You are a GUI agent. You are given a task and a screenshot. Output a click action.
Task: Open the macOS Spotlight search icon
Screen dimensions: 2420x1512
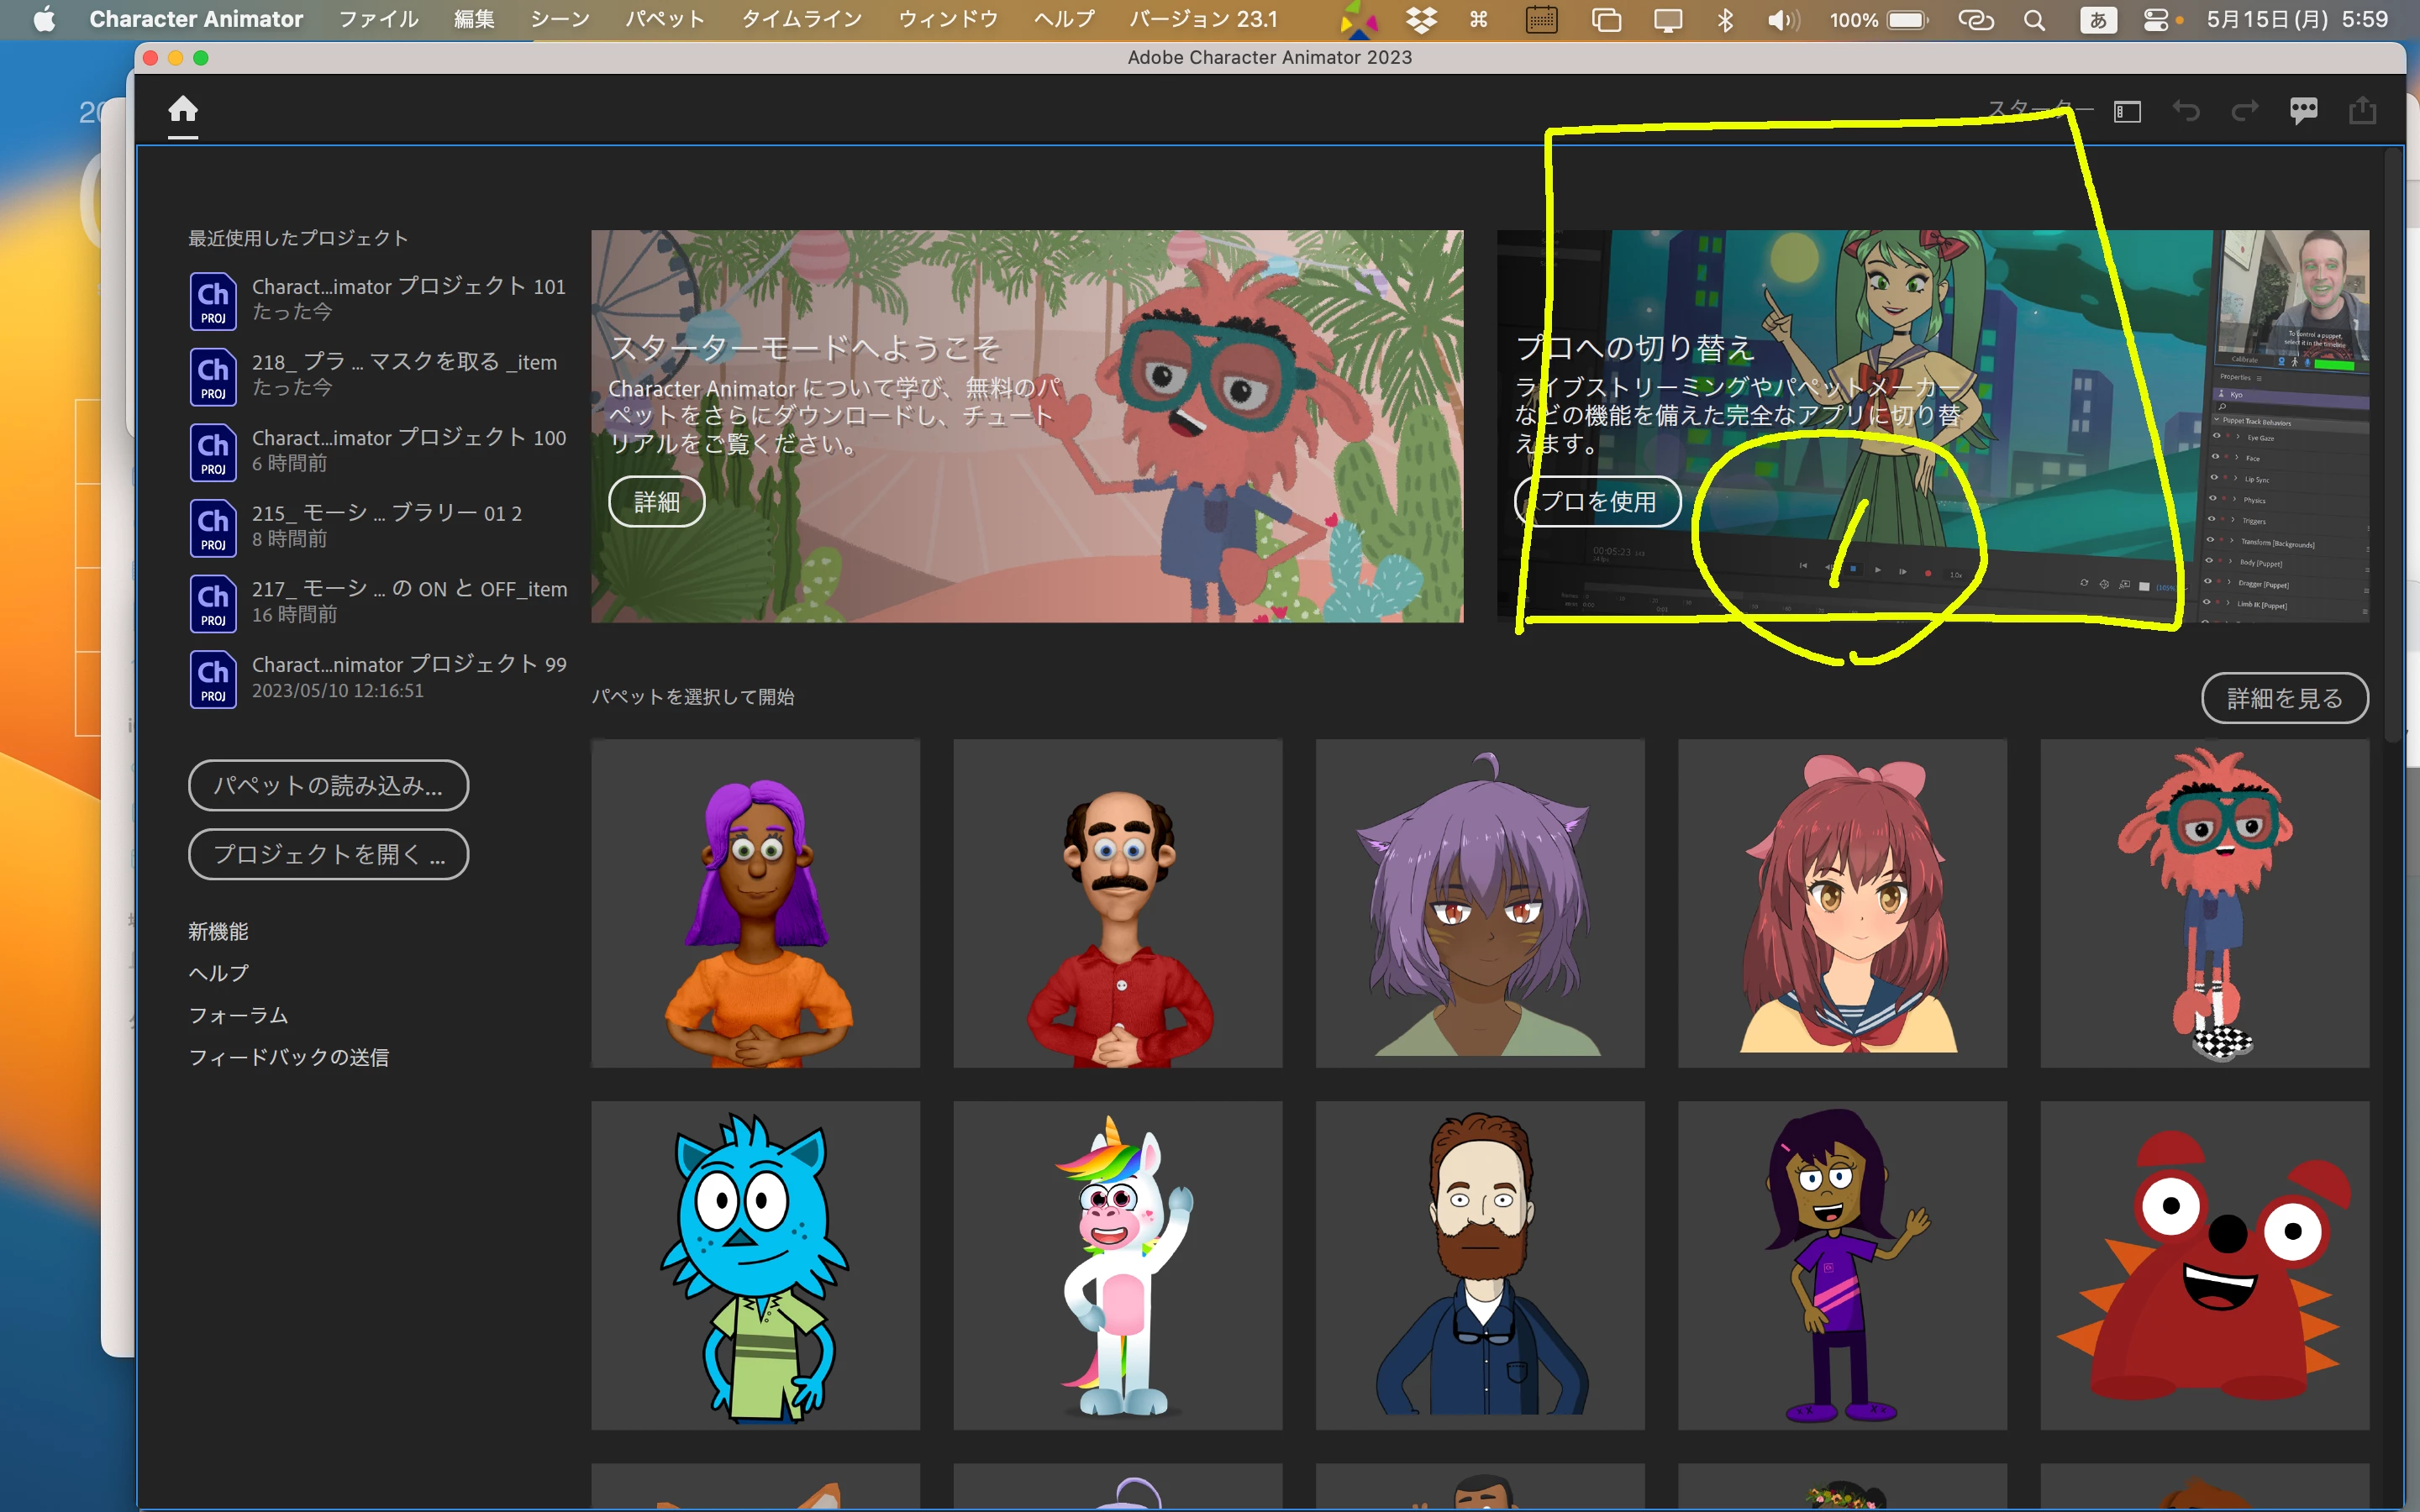(2033, 20)
